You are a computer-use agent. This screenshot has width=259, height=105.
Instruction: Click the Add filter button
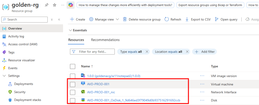click(x=205, y=52)
